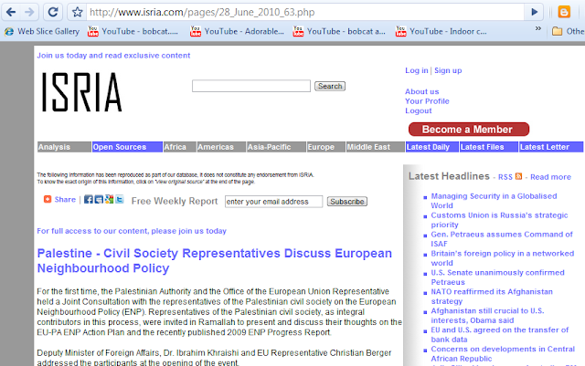Click the email address field for weekly report
Screen dimensions: 585x366
click(273, 202)
